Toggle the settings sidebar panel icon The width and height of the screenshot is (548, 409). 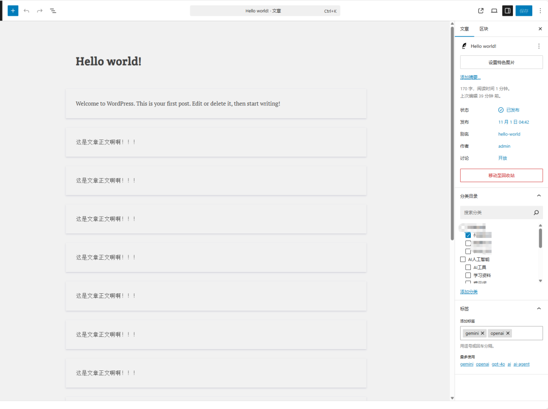coord(507,11)
